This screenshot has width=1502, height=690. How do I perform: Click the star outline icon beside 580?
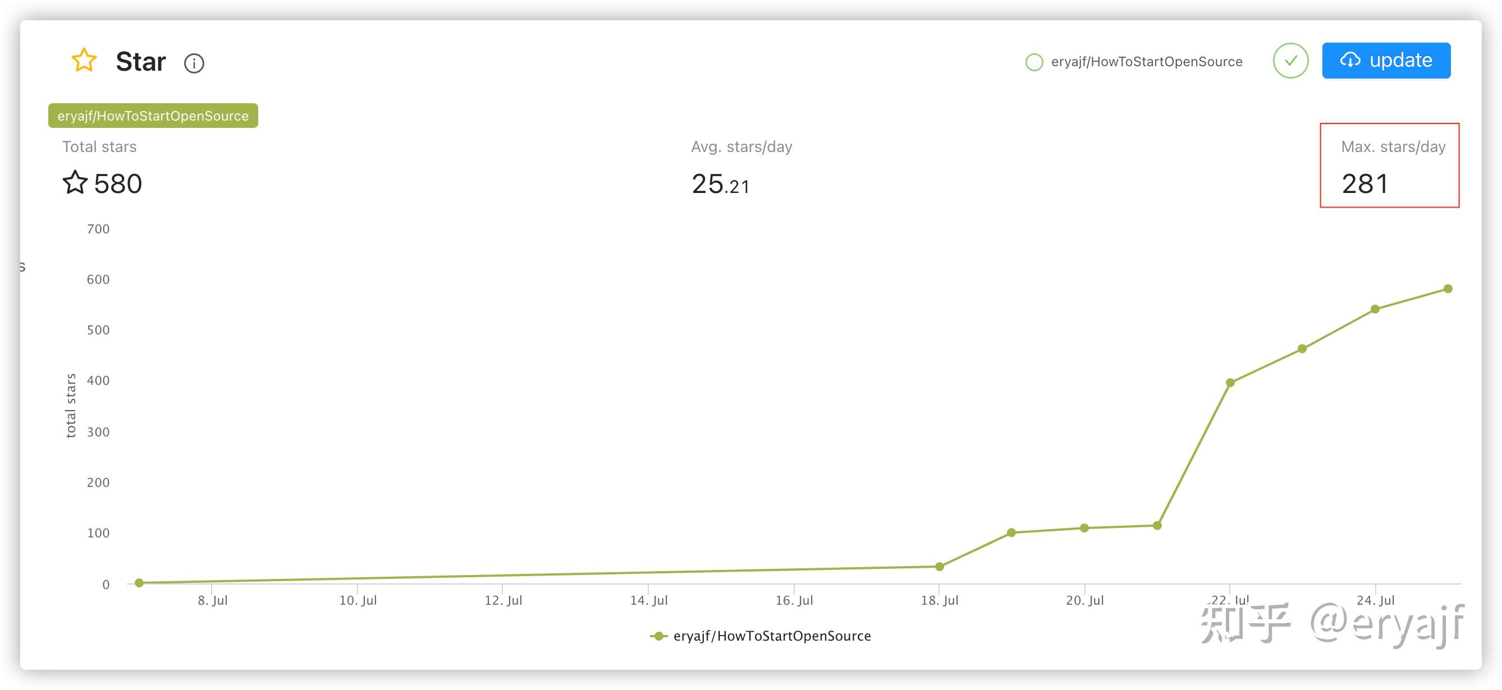pyautogui.click(x=75, y=182)
